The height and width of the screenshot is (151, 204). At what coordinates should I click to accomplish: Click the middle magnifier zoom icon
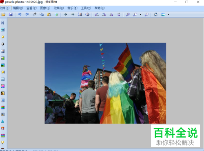(x=135, y=14)
